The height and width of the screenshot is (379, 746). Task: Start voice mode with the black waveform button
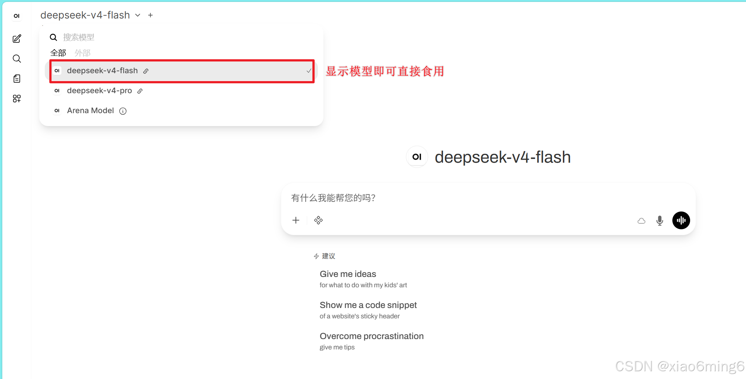tap(681, 220)
